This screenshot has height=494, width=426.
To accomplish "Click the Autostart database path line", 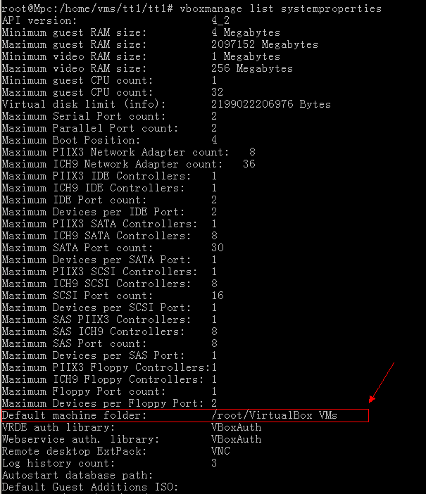I will (x=77, y=475).
